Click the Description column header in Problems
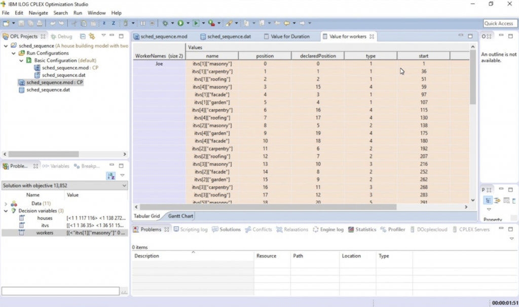This screenshot has width=519, height=307. point(193,256)
